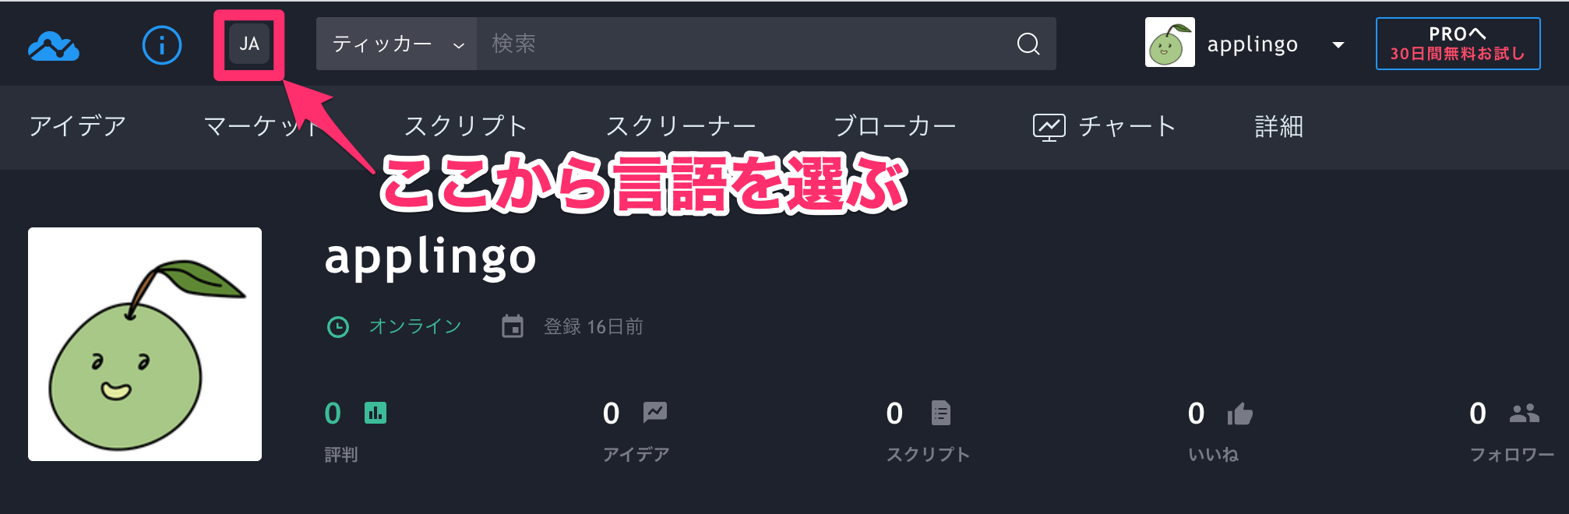
Task: Click the いいね thumbs-up icon
Action: [x=1240, y=414]
